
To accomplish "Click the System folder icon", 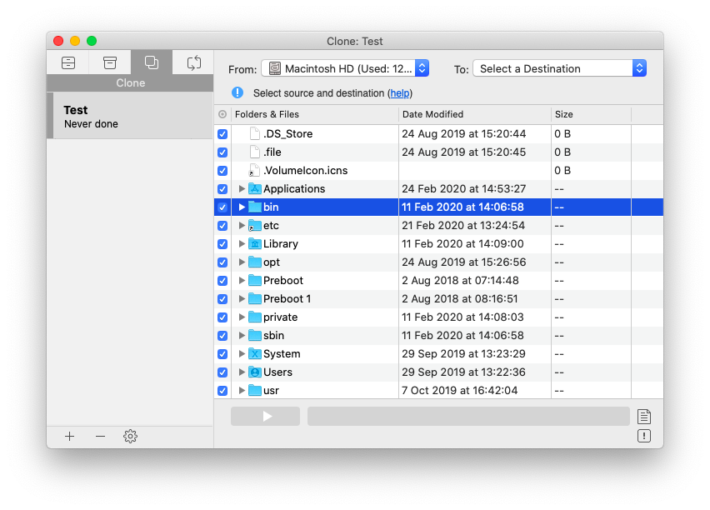I will point(255,353).
